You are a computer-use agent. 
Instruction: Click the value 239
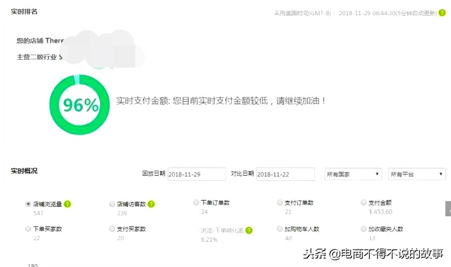(122, 213)
